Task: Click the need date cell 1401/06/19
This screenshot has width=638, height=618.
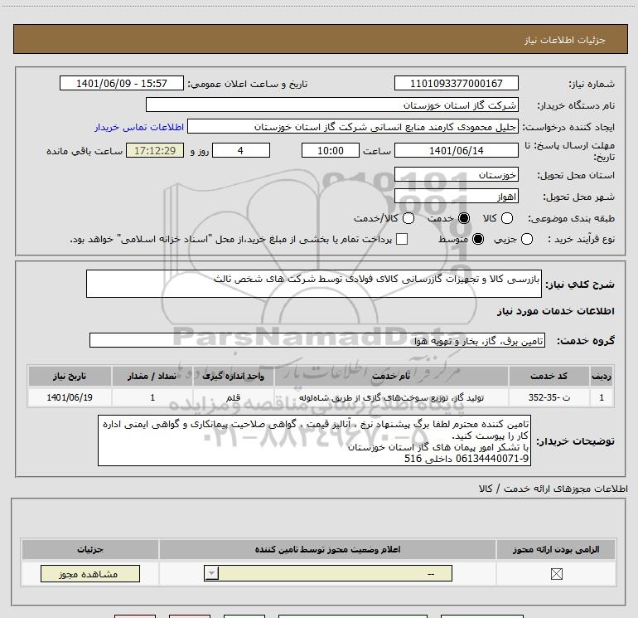Action: coord(70,397)
